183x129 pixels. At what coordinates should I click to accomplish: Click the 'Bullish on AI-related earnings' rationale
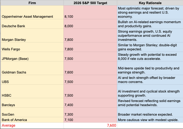click(x=150, y=24)
